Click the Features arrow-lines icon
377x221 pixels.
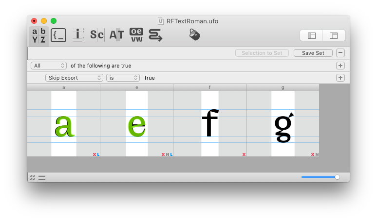click(x=155, y=35)
